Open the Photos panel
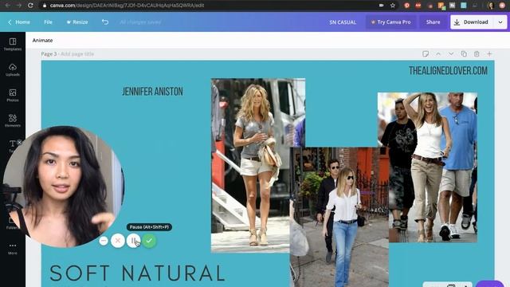Image resolution: width=510 pixels, height=287 pixels. click(13, 96)
